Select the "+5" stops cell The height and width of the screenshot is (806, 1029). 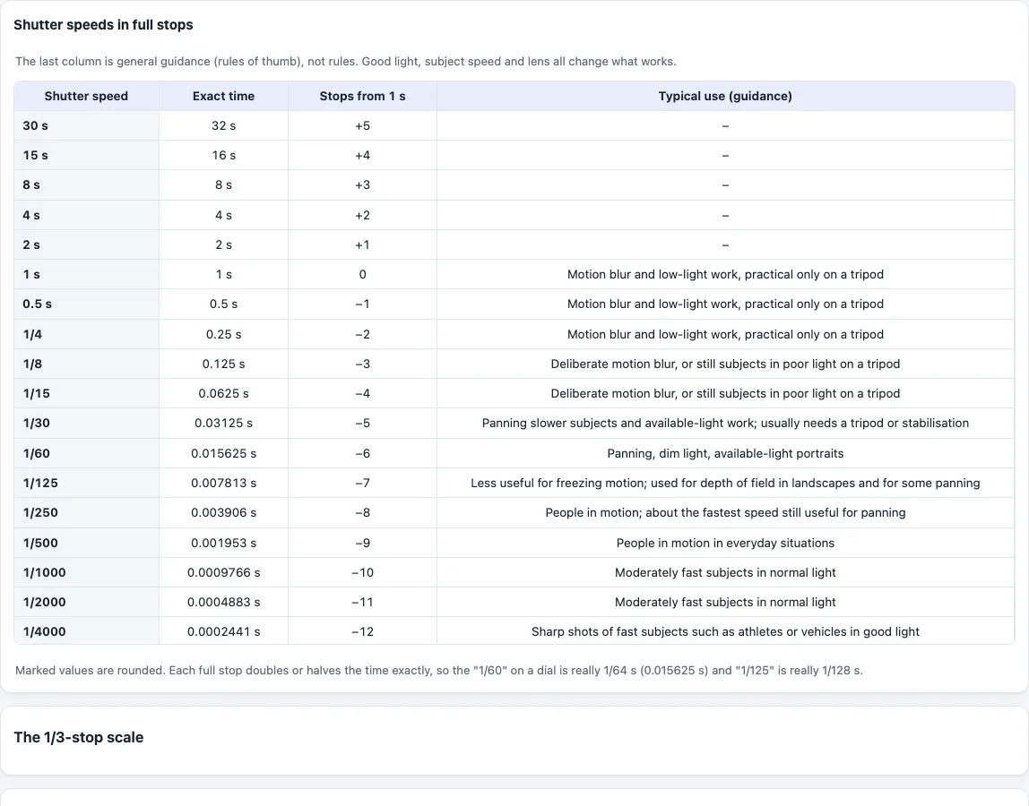(x=362, y=125)
